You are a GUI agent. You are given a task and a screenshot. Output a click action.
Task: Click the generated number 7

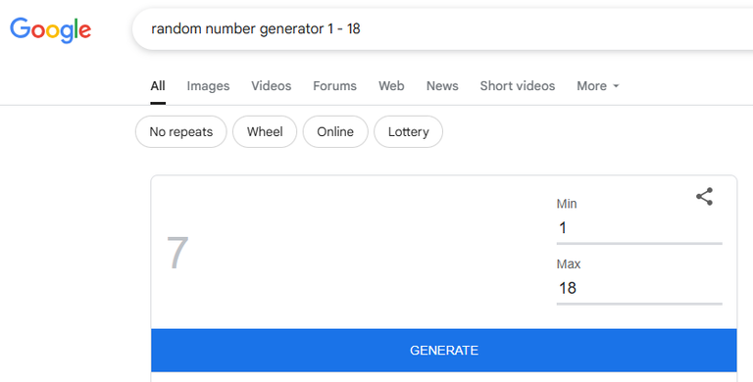coord(177,253)
